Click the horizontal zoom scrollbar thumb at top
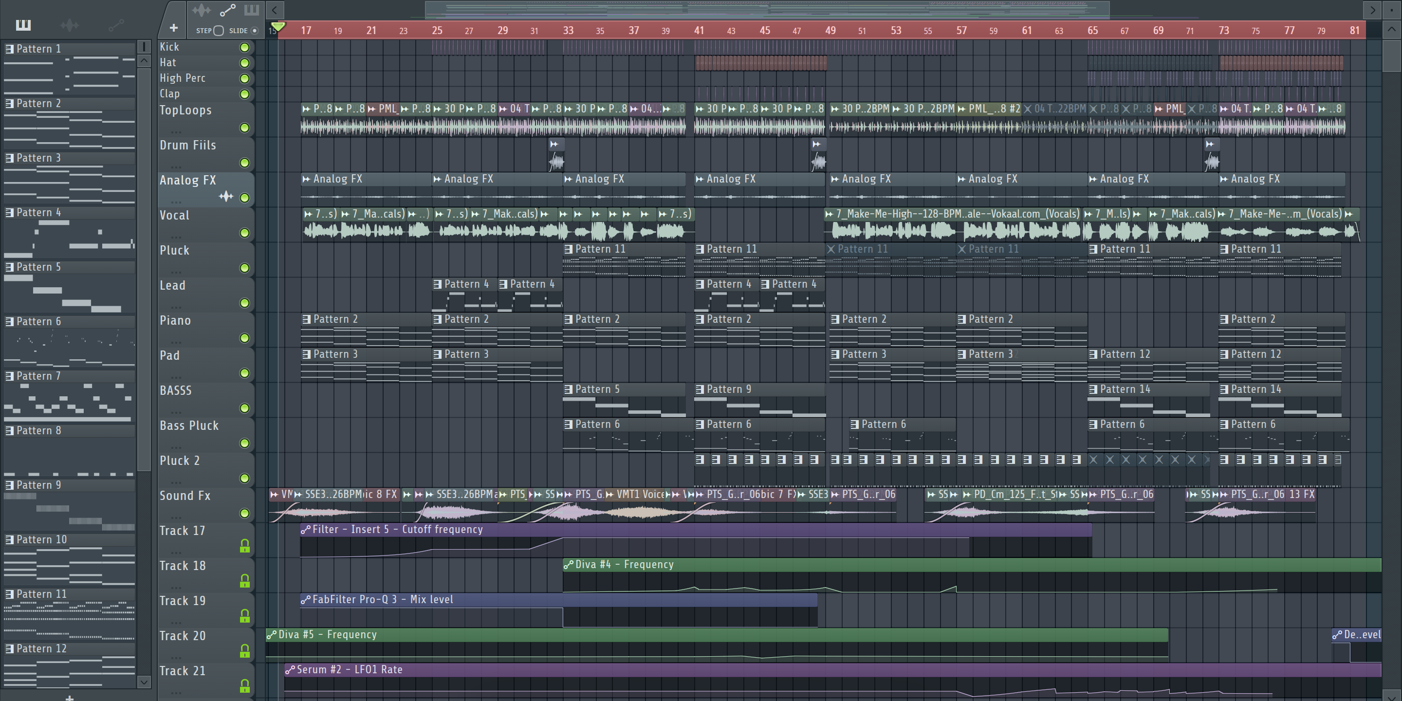The image size is (1402, 701). pos(767,10)
